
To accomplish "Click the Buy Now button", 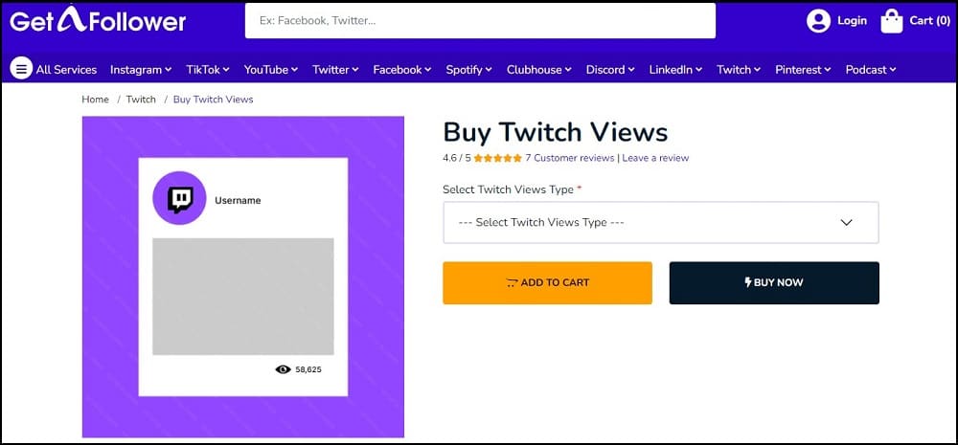I will [x=774, y=282].
